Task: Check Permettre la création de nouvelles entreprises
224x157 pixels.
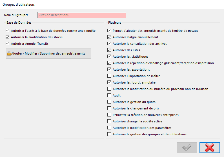Action: pyautogui.click(x=109, y=115)
